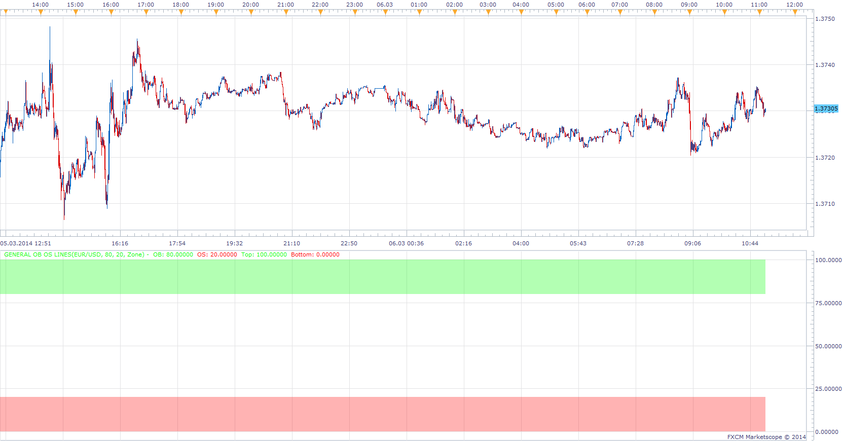The height and width of the screenshot is (441, 843).
Task: Pick the orange triangle marker at 09:00
Action: point(689,13)
